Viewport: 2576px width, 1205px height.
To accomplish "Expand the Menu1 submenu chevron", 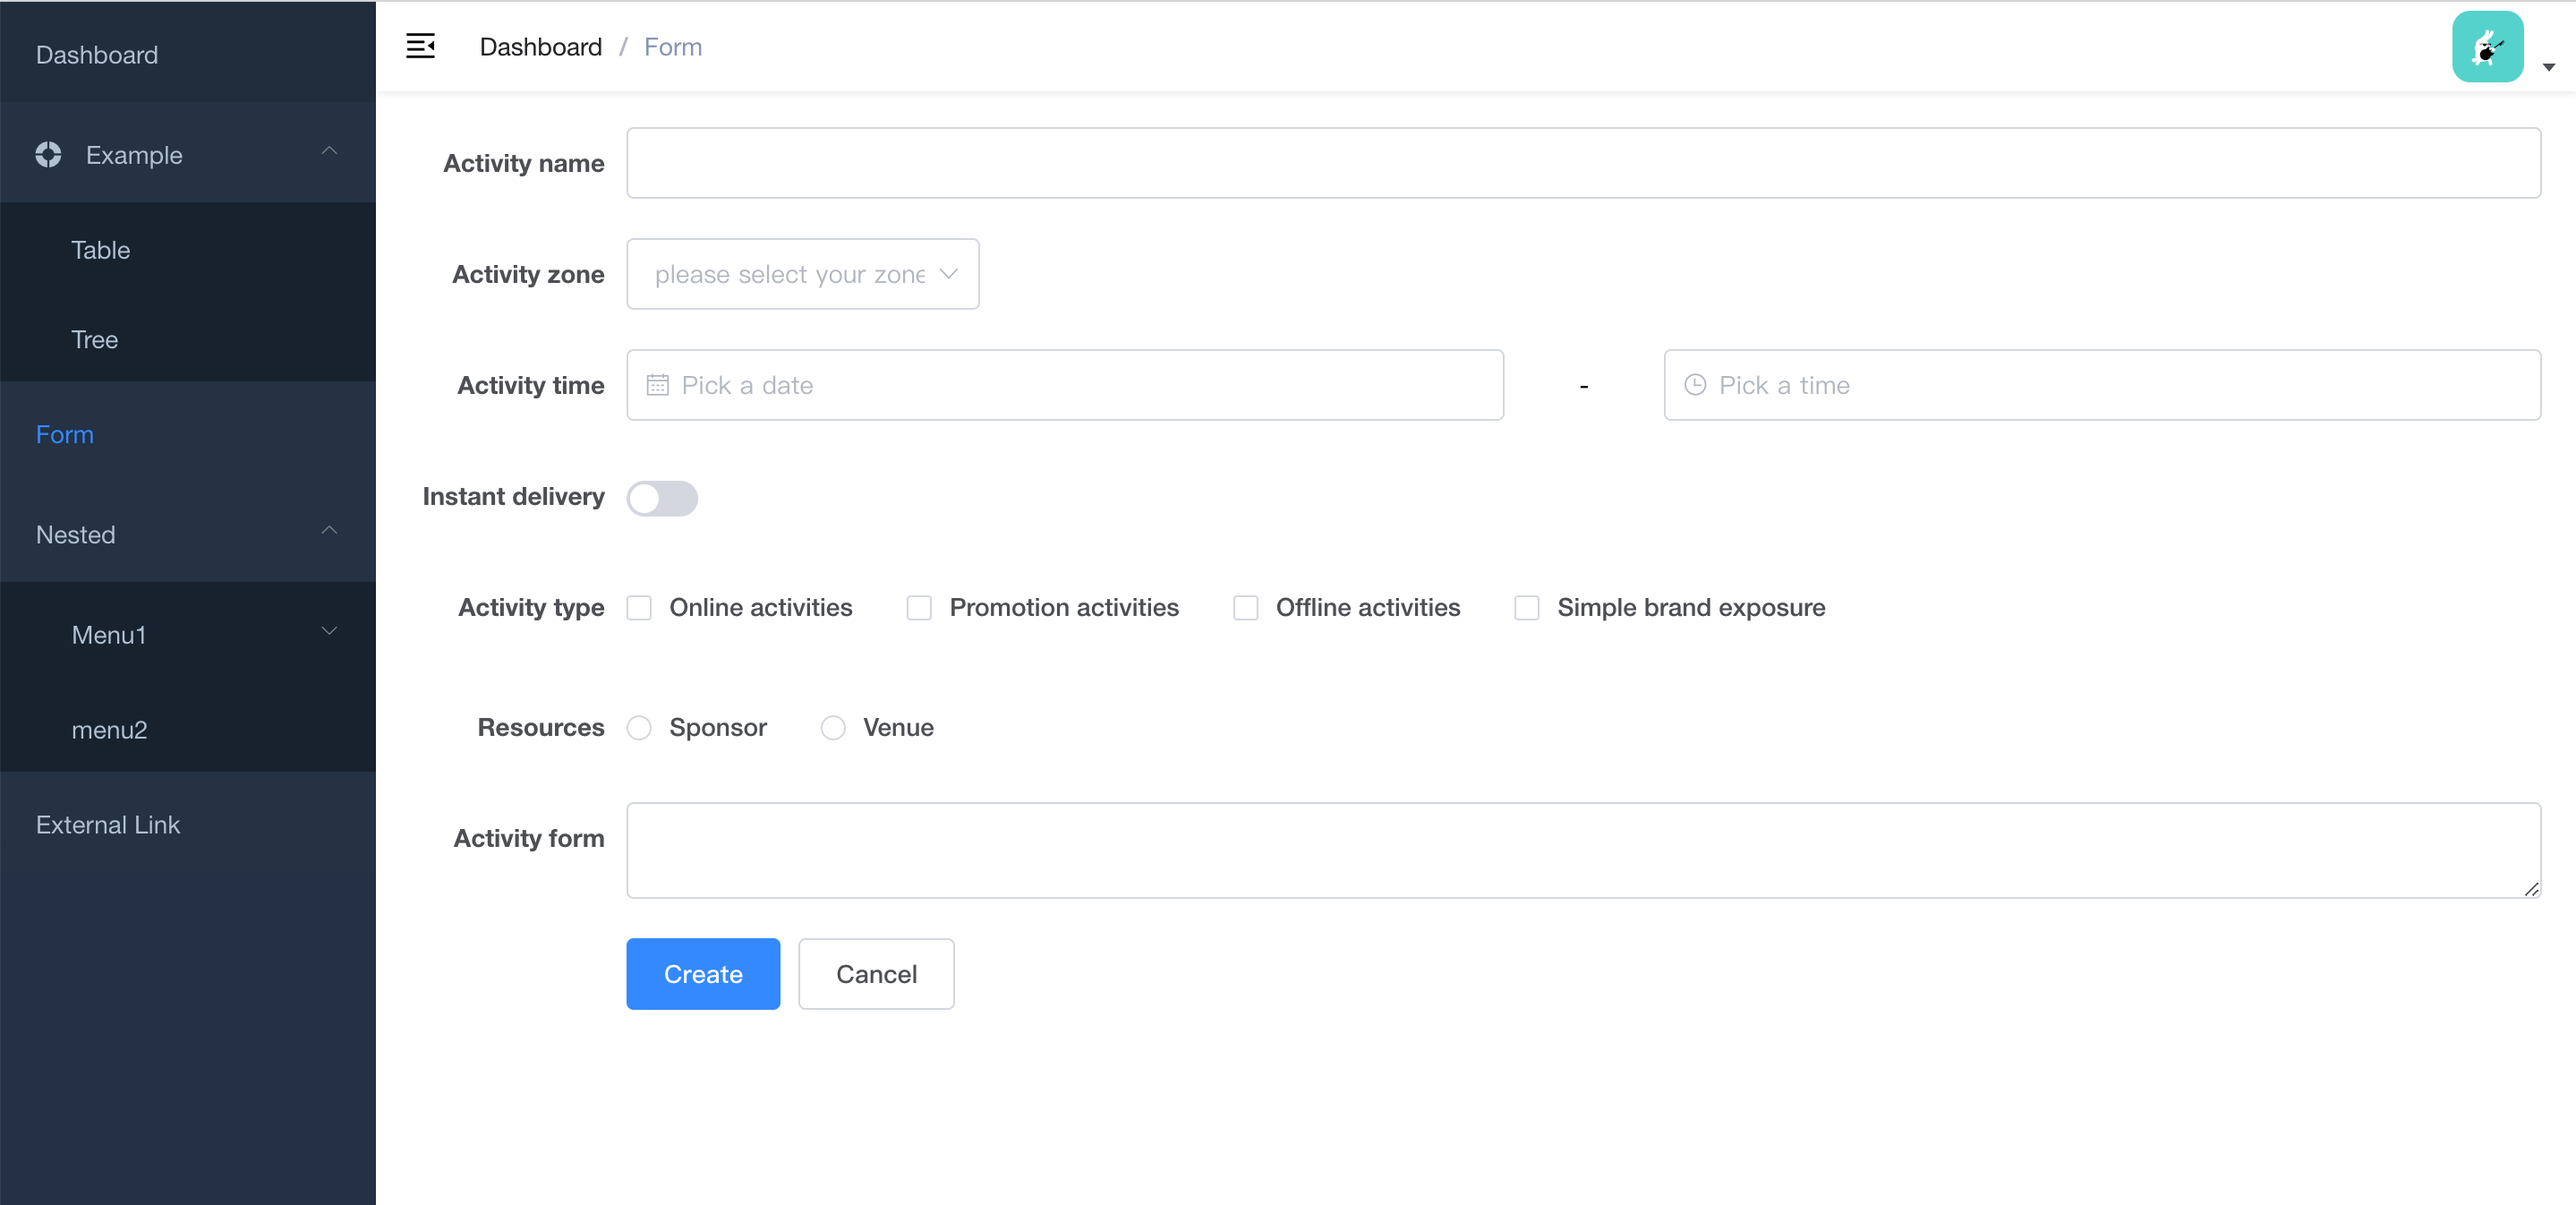I will 329,631.
